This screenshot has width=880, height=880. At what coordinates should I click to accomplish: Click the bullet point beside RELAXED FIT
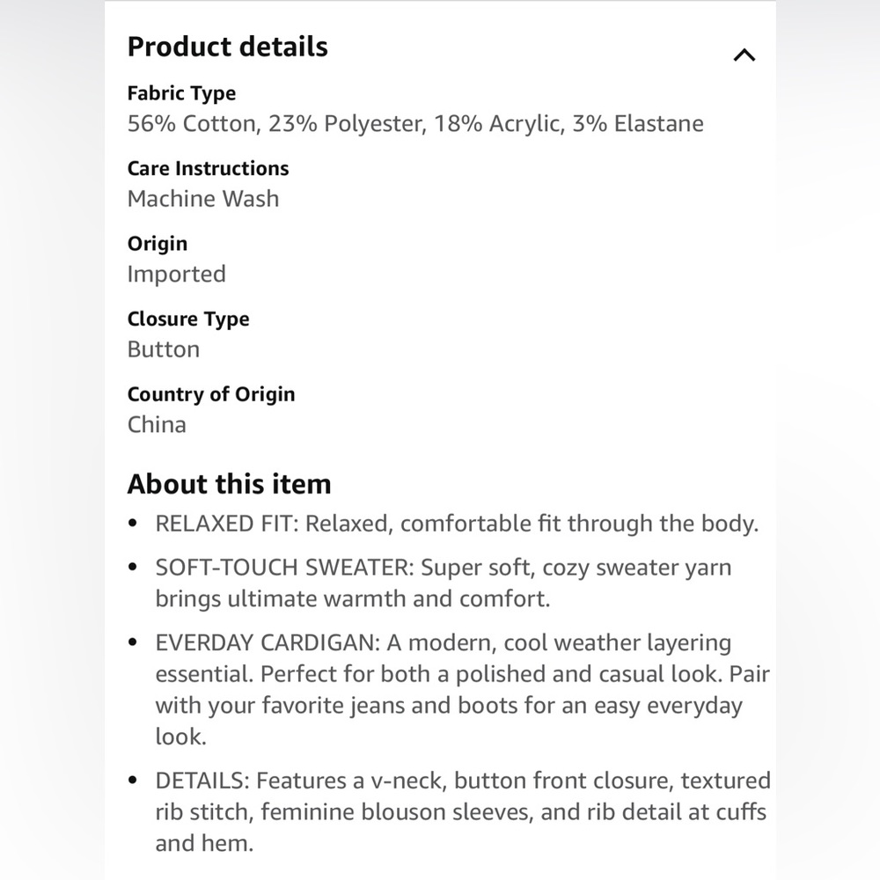pos(133,523)
